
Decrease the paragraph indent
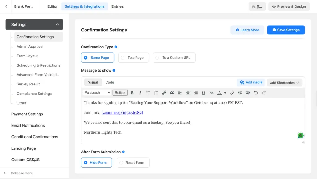click(240, 93)
